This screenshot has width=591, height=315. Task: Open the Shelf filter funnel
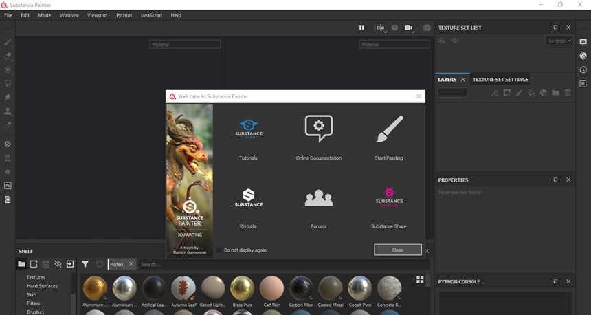click(85, 264)
